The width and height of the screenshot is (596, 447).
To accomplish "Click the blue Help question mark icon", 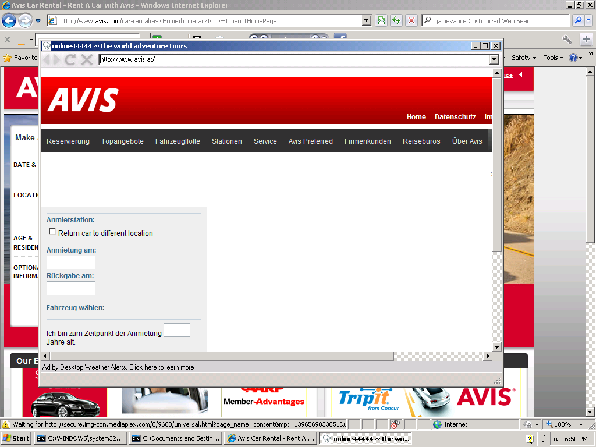I will click(573, 58).
